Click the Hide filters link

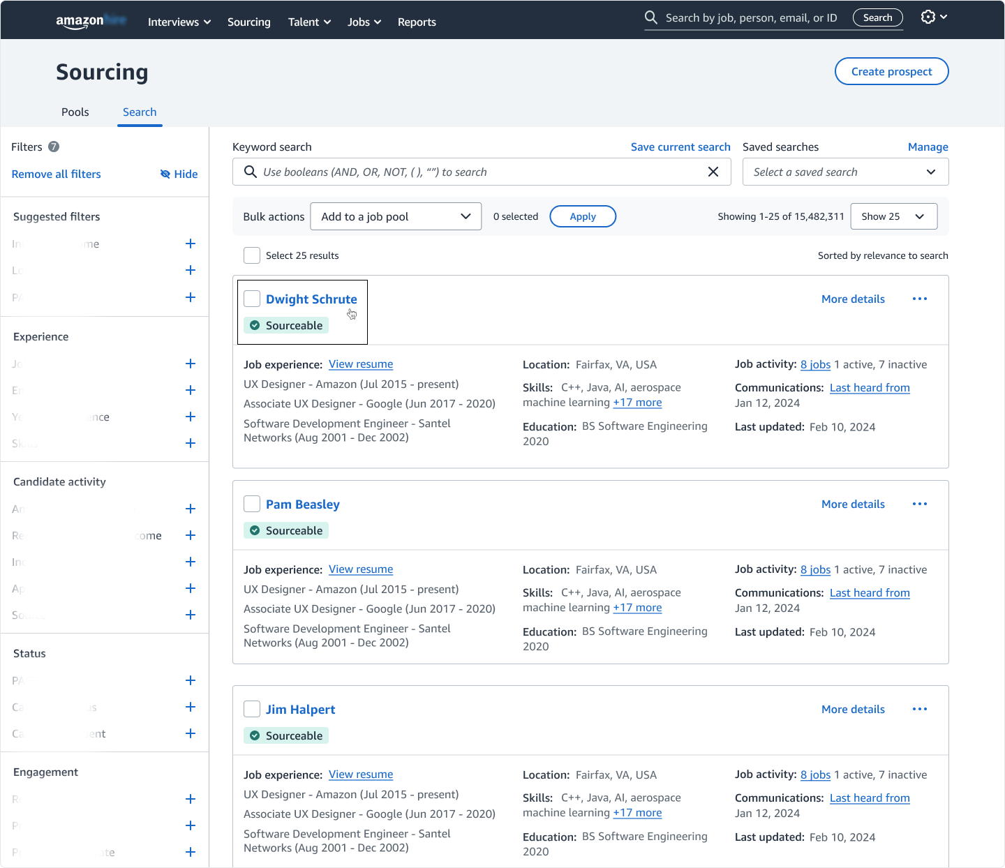pyautogui.click(x=186, y=174)
